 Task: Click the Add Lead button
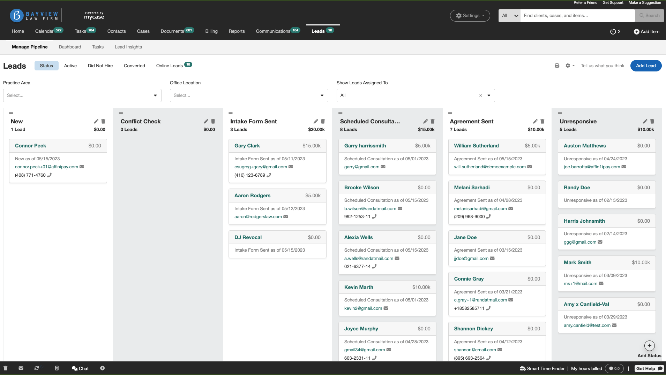click(646, 66)
